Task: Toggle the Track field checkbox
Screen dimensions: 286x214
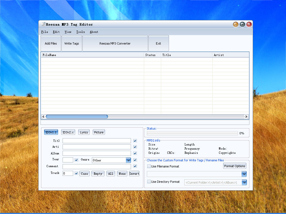Action: [77, 173]
